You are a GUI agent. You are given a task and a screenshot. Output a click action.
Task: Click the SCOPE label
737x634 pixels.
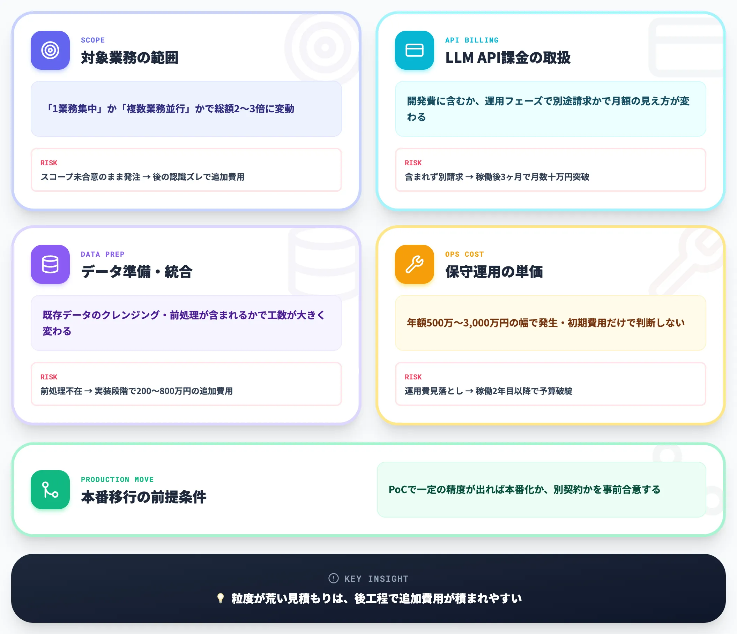click(93, 40)
